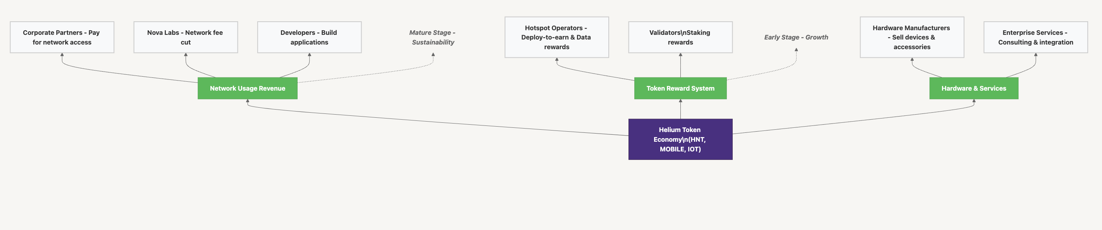Viewport: 1102px width, 230px height.
Task: Select the Corporate Partners node
Action: (x=62, y=37)
